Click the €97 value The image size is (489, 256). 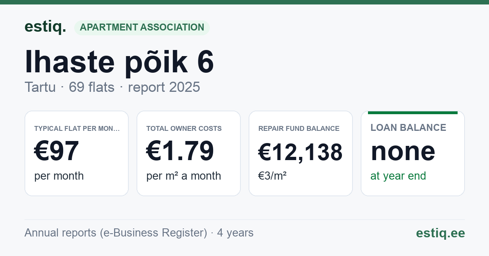coord(56,151)
